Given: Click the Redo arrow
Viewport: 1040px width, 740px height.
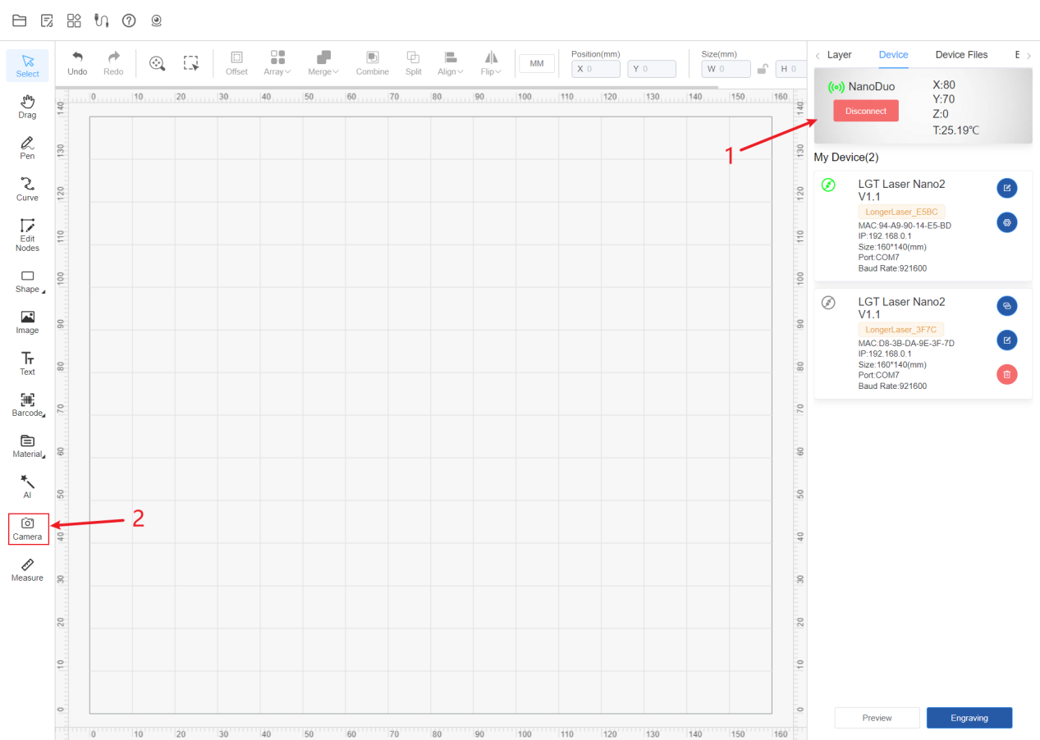Looking at the screenshot, I should 113,63.
